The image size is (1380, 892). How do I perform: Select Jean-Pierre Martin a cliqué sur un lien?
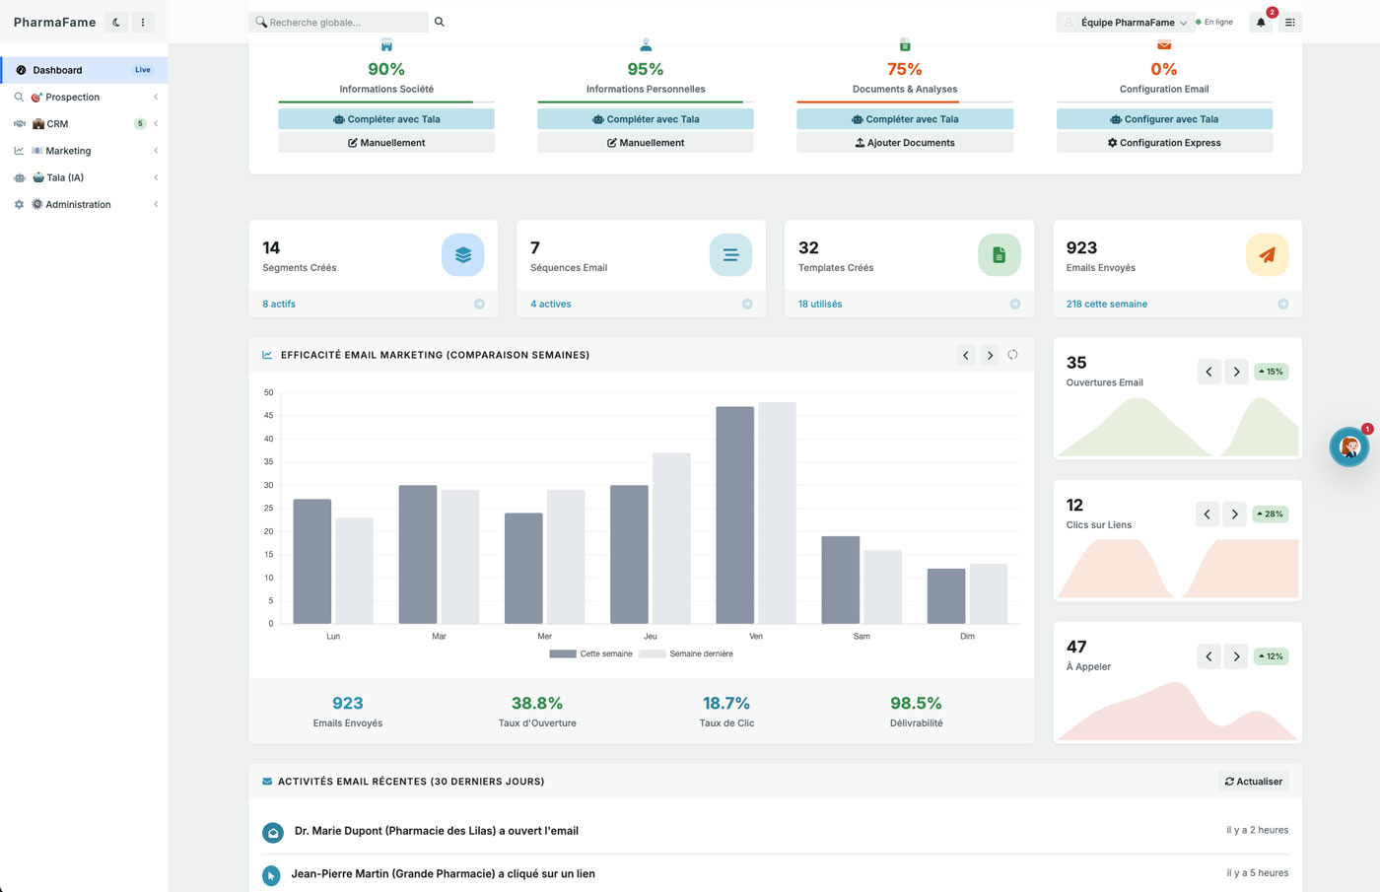pos(443,873)
